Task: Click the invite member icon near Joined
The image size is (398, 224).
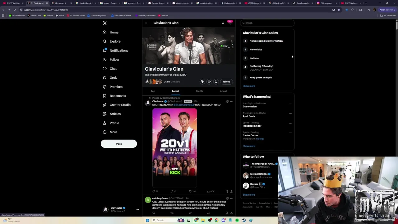Action: coord(209,82)
